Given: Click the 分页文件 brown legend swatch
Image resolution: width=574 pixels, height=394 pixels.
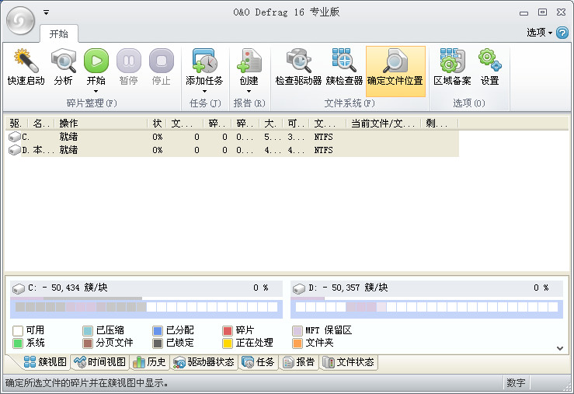Looking at the screenshot, I should 88,343.
